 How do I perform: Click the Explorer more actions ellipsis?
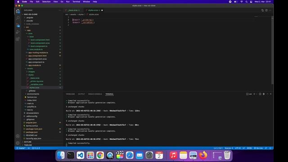[x=60, y=10]
